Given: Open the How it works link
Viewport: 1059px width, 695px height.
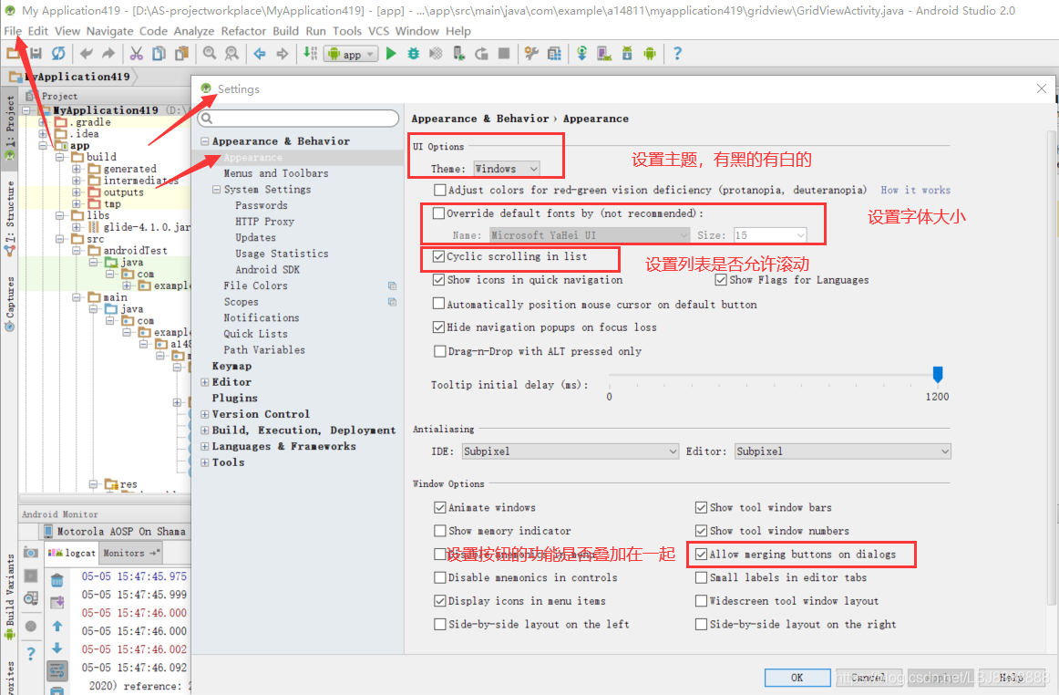Looking at the screenshot, I should coord(915,190).
